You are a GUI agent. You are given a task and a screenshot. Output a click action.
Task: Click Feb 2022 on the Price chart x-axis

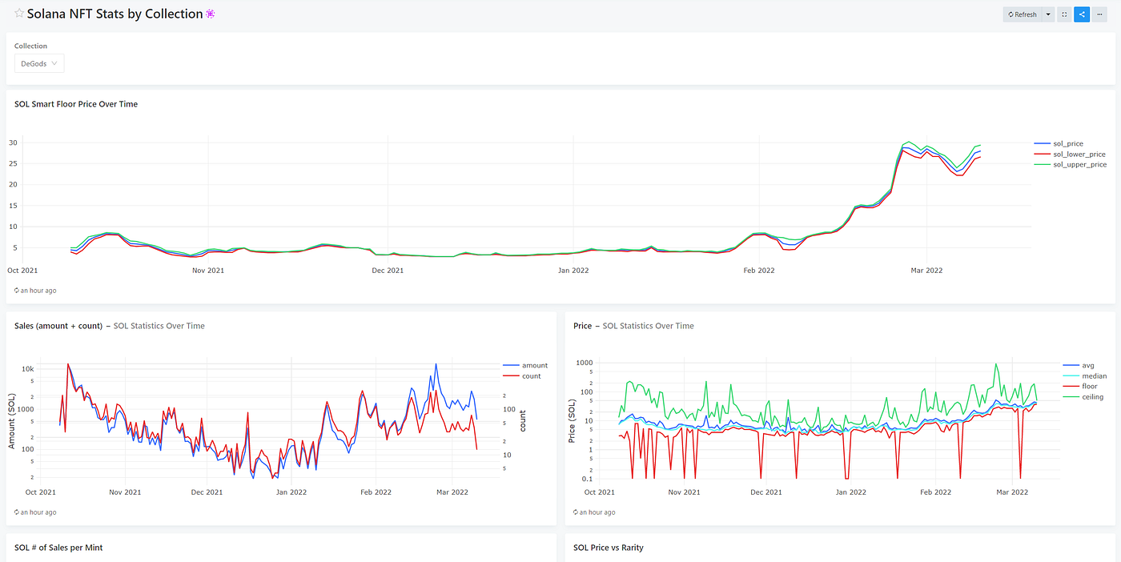pos(934,492)
